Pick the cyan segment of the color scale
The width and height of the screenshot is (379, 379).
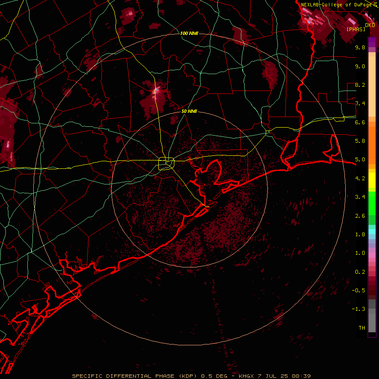pyautogui.click(x=372, y=232)
